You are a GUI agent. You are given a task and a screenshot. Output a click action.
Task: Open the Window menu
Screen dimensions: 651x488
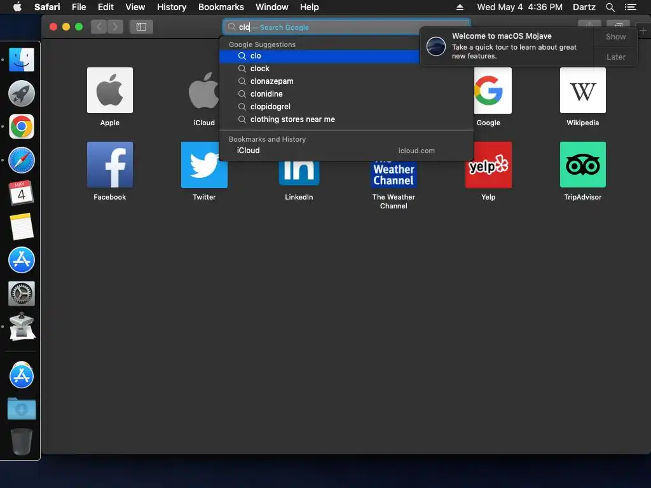[x=271, y=7]
